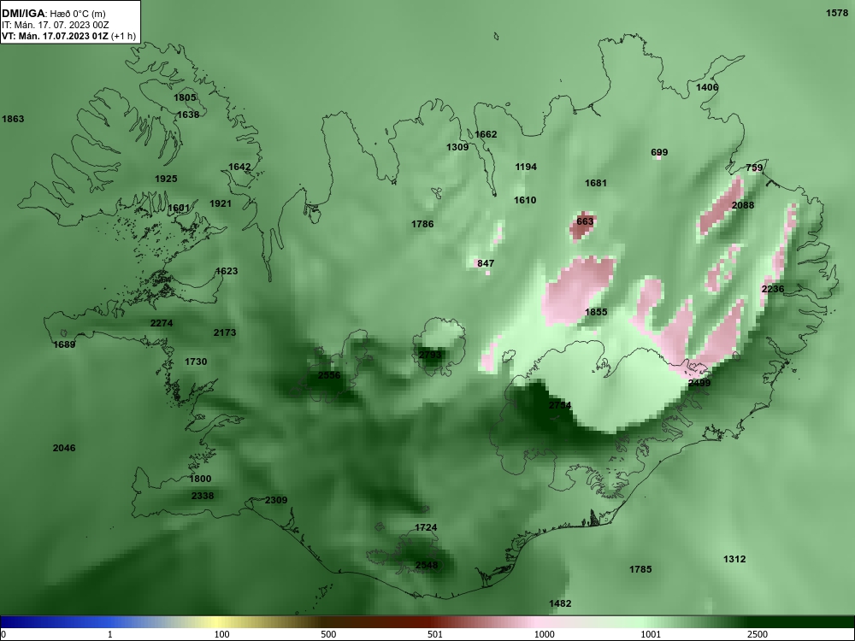
Task: Click the 1724 data label
Action: point(426,527)
